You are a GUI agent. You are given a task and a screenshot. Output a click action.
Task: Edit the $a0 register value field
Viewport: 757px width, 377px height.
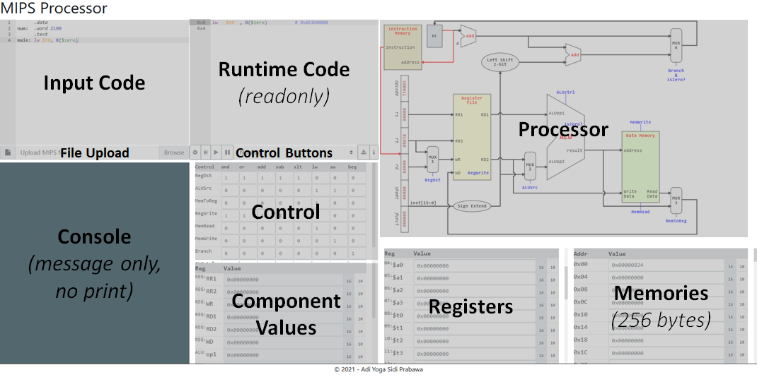pos(475,265)
